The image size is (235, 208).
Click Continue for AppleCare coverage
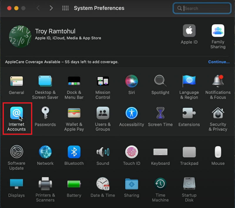point(219,62)
